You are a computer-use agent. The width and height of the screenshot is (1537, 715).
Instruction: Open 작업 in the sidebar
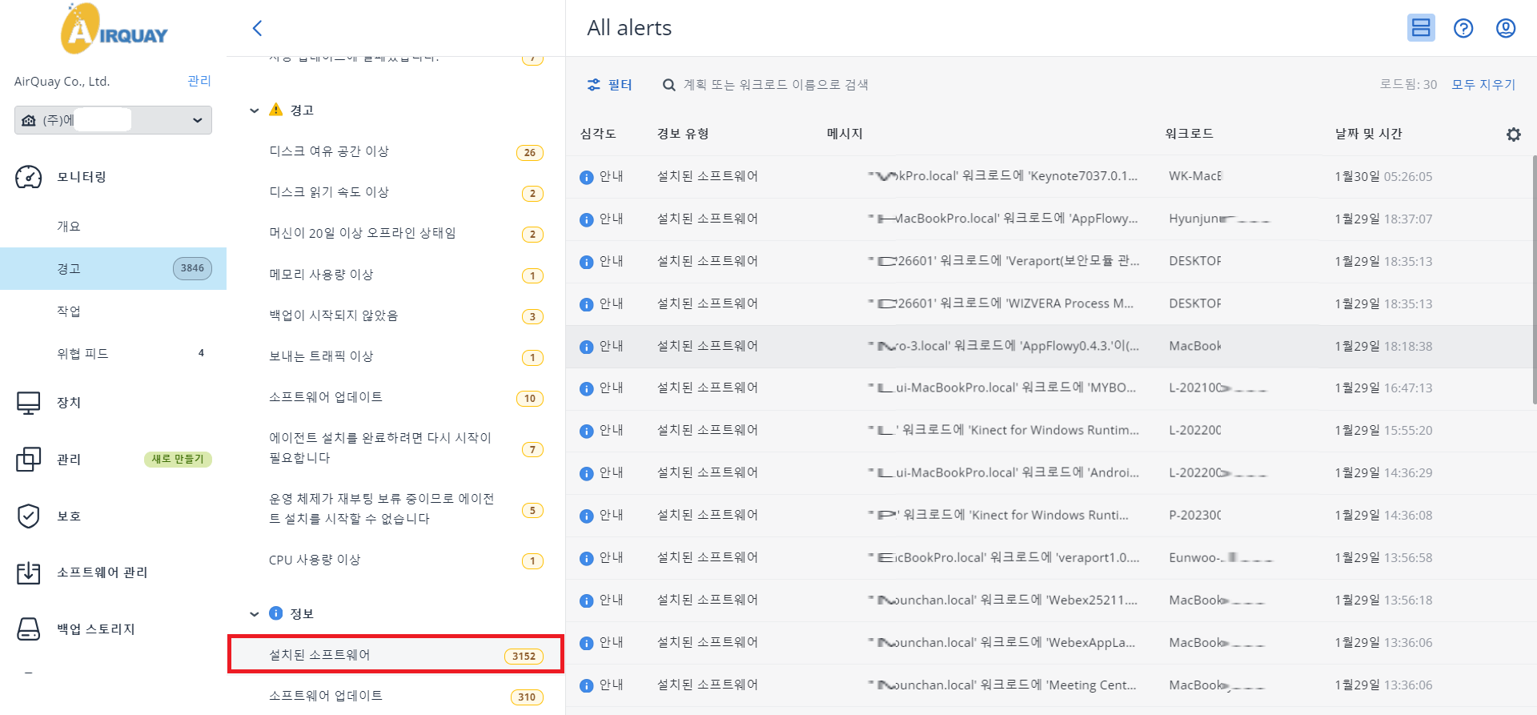click(69, 311)
